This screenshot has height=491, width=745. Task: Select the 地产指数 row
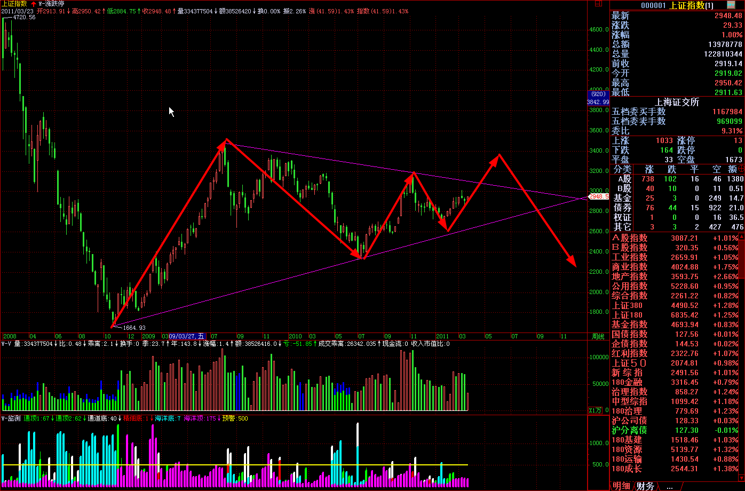[x=630, y=276]
